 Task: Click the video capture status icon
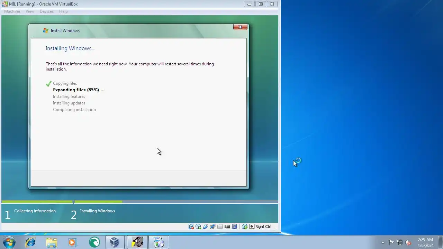coord(227,227)
